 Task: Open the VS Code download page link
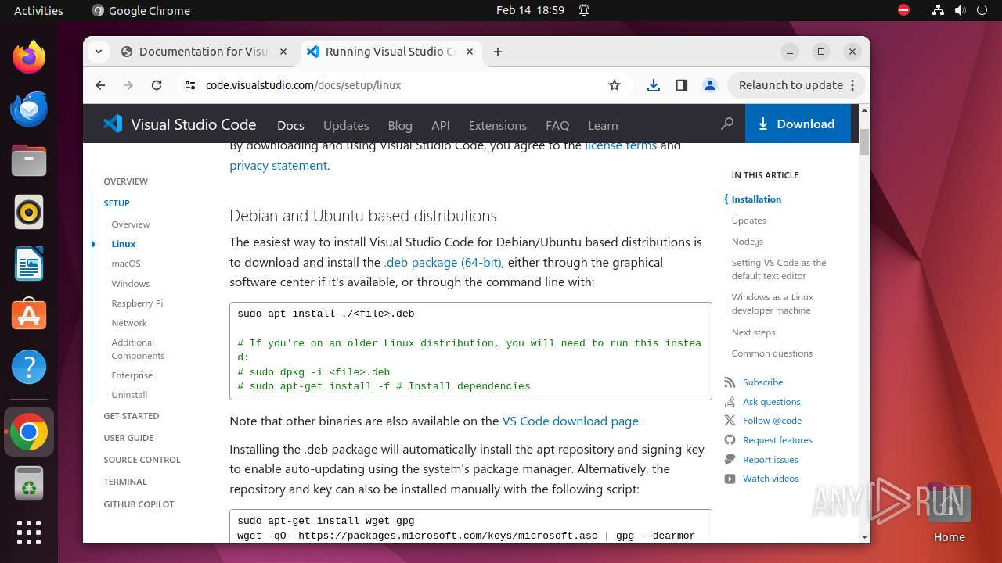pyautogui.click(x=570, y=421)
